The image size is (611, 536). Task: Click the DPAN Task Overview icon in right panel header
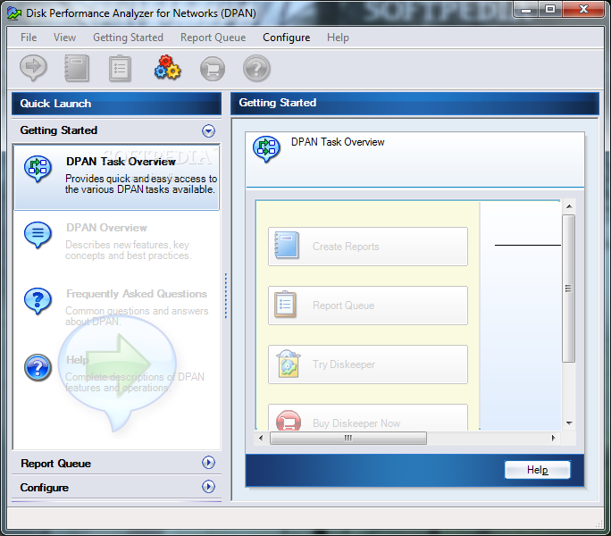pos(266,149)
